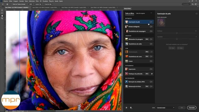Enable the Suavização da pele toggle
Viewport: 199px width, 112px height.
click(x=151, y=22)
